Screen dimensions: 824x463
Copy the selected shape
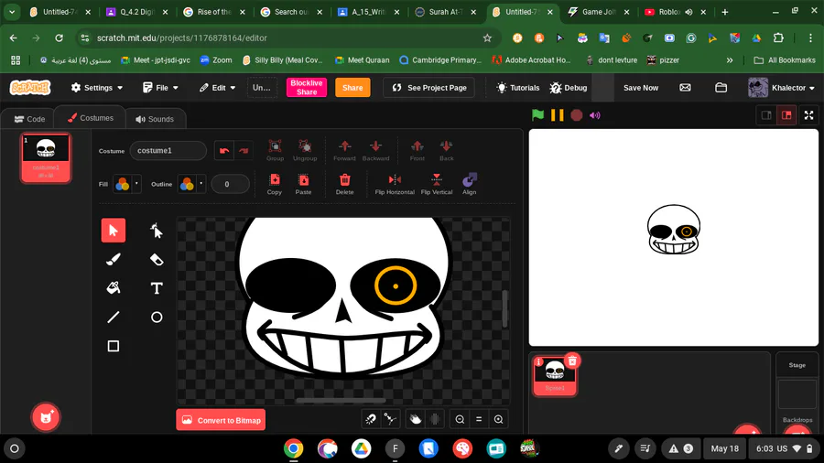pyautogui.click(x=275, y=184)
